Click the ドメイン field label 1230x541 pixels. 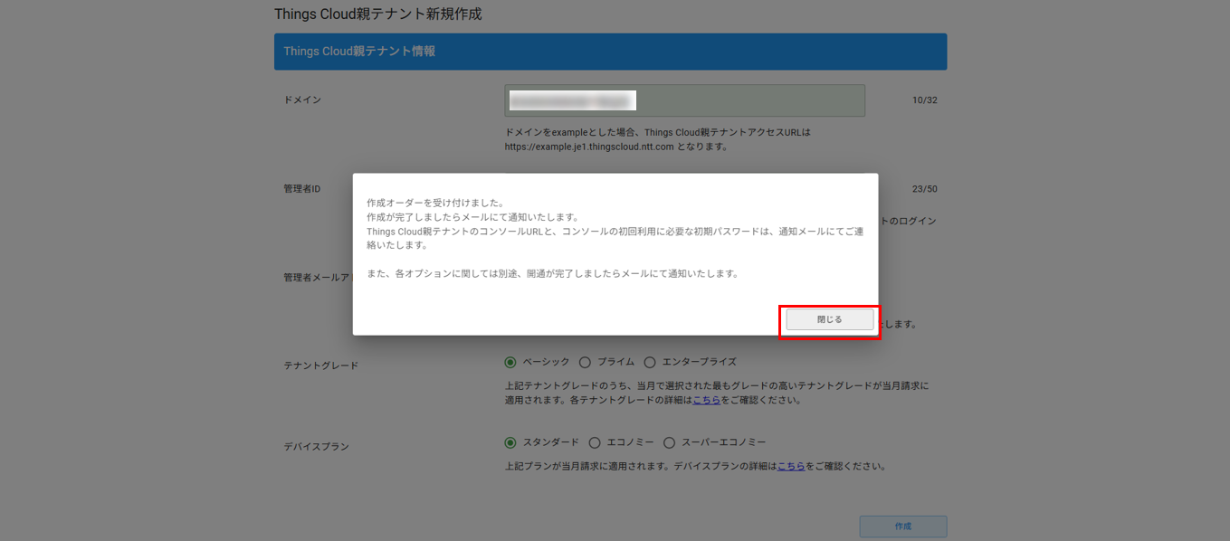[302, 100]
